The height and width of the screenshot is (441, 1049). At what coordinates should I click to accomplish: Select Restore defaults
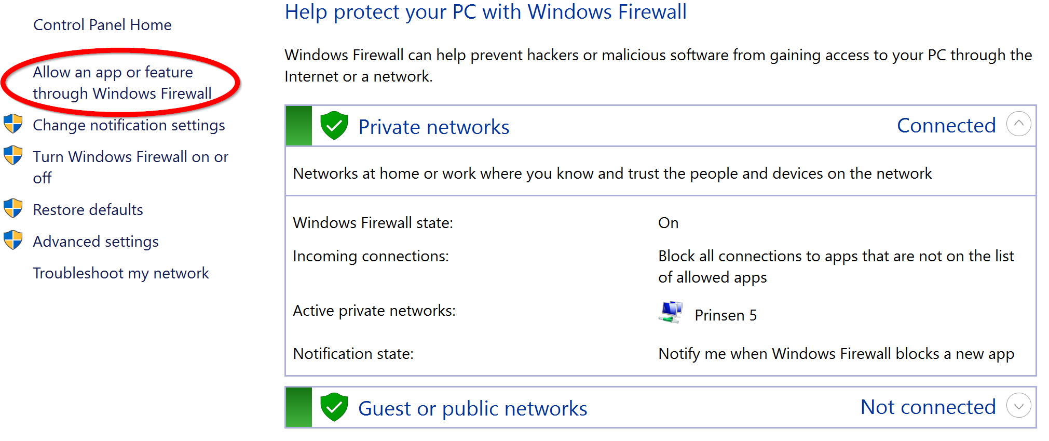pyautogui.click(x=88, y=209)
